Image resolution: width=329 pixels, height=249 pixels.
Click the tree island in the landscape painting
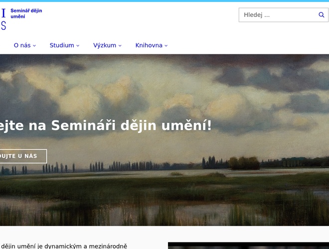(243, 163)
